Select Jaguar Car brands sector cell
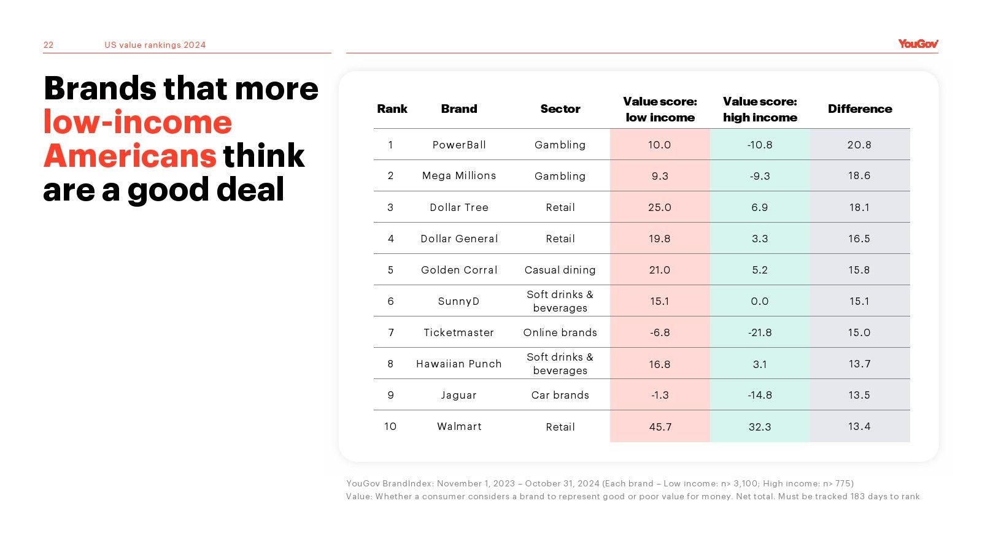 560,395
